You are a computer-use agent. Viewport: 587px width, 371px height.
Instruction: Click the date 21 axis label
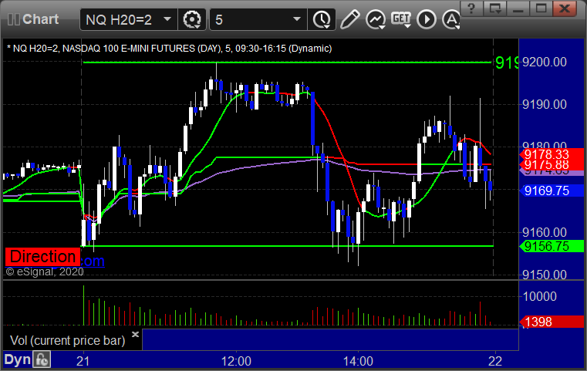pos(83,361)
